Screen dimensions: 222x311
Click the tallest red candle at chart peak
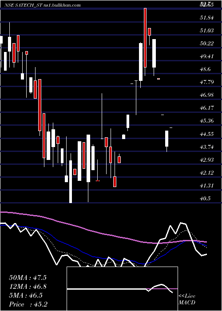tap(145, 38)
